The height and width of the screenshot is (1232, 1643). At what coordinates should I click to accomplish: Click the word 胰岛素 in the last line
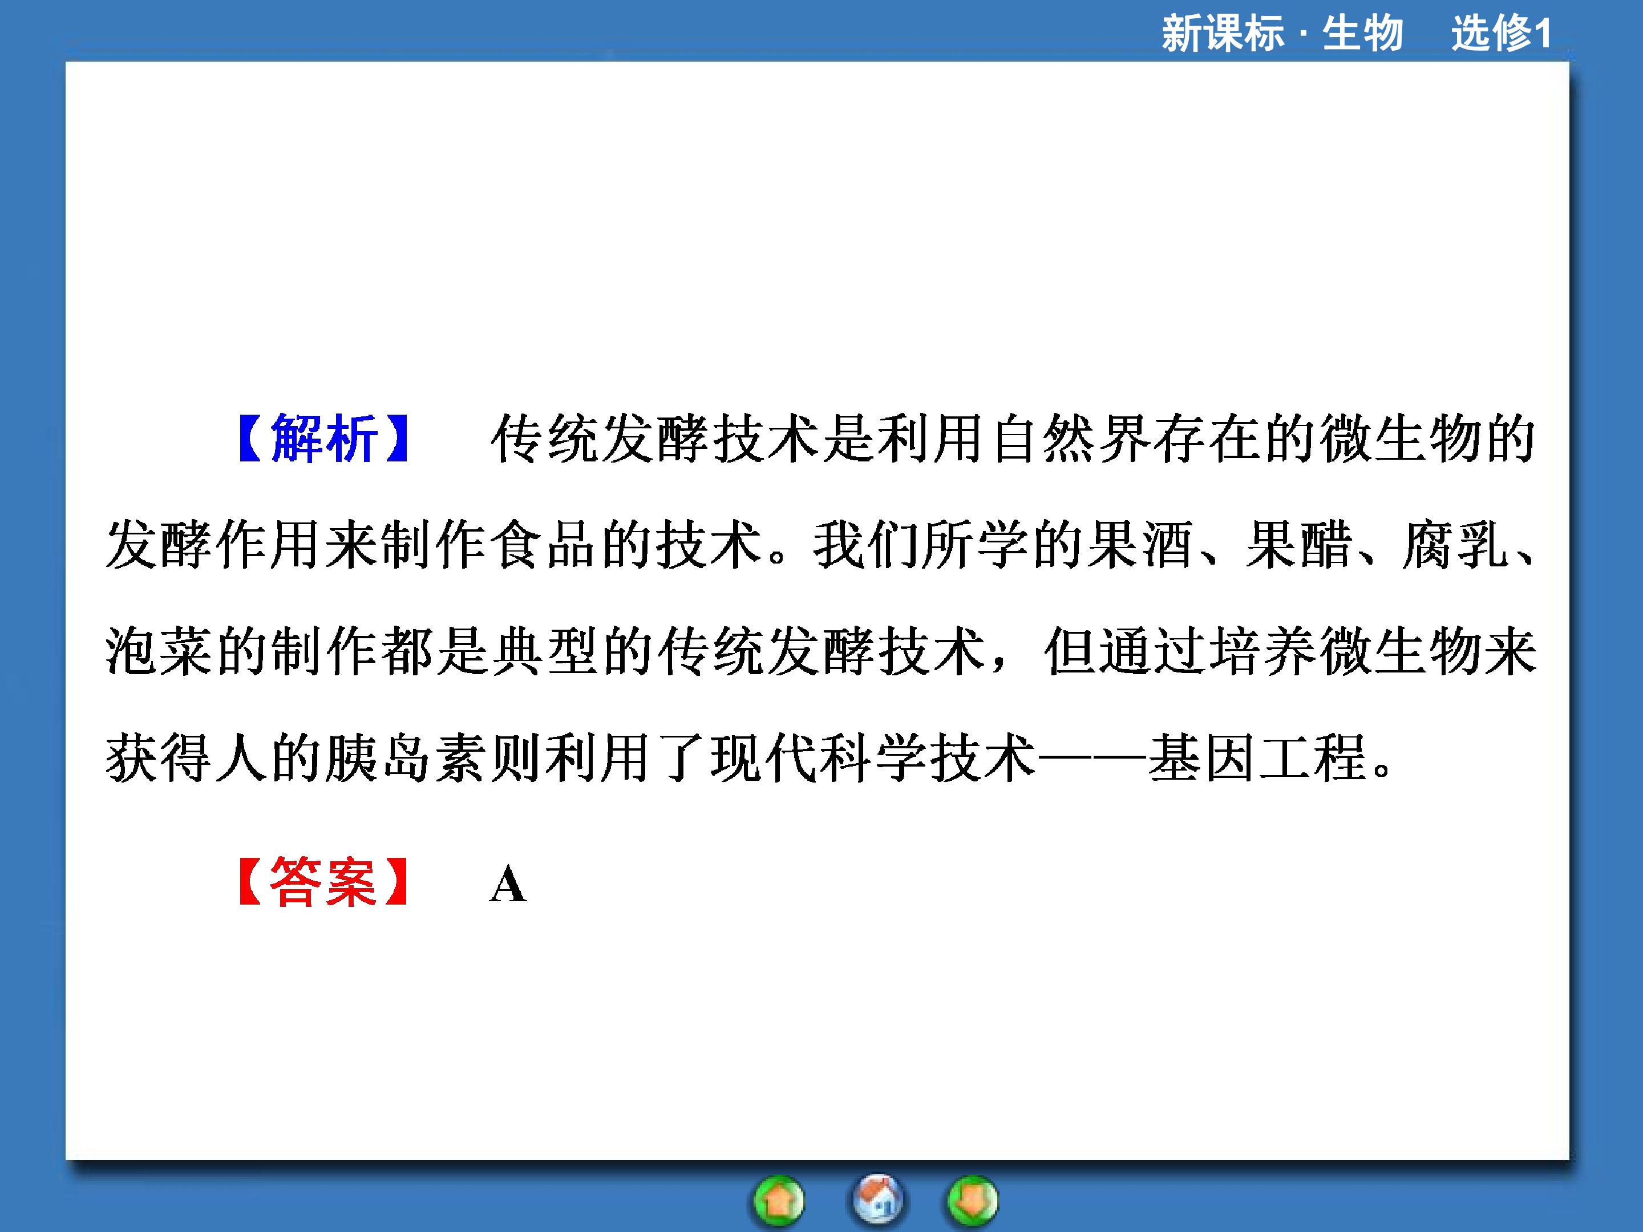click(x=406, y=758)
